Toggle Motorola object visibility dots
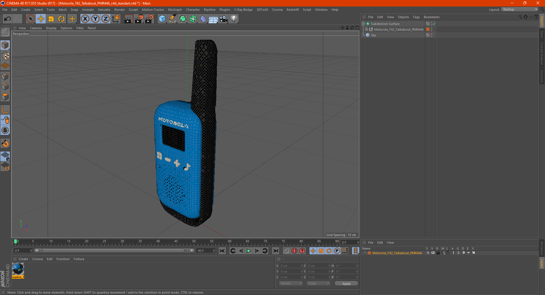The height and width of the screenshot is (295, 545). pos(431,29)
